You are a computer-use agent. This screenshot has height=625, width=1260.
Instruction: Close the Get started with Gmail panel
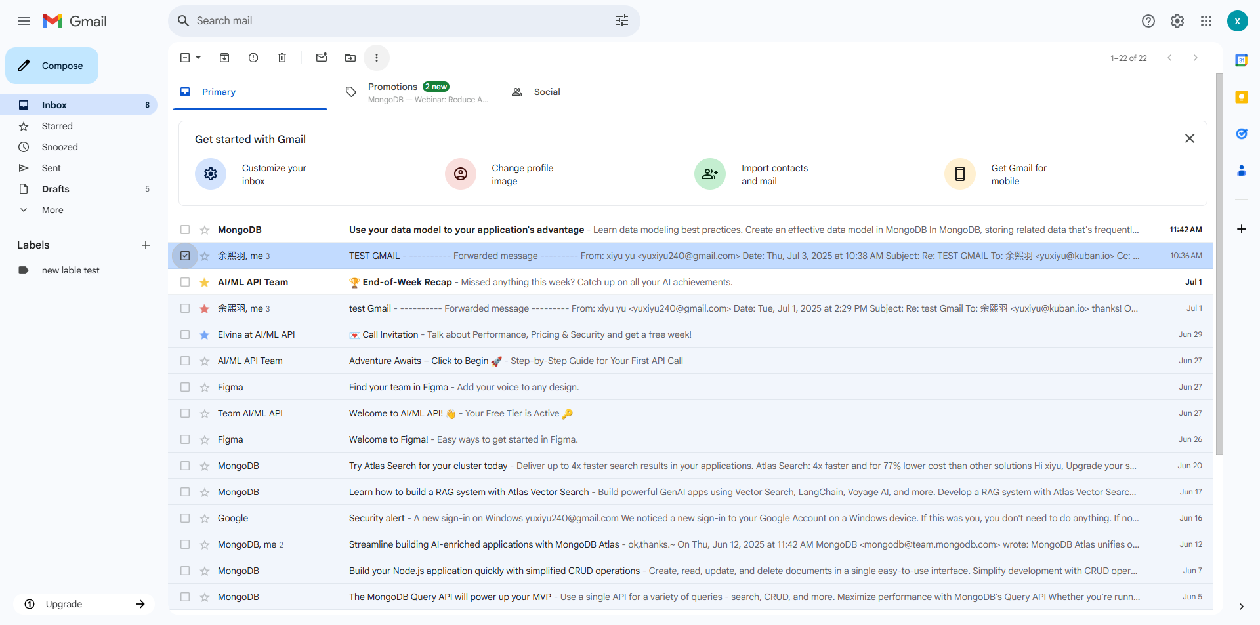[x=1190, y=138]
